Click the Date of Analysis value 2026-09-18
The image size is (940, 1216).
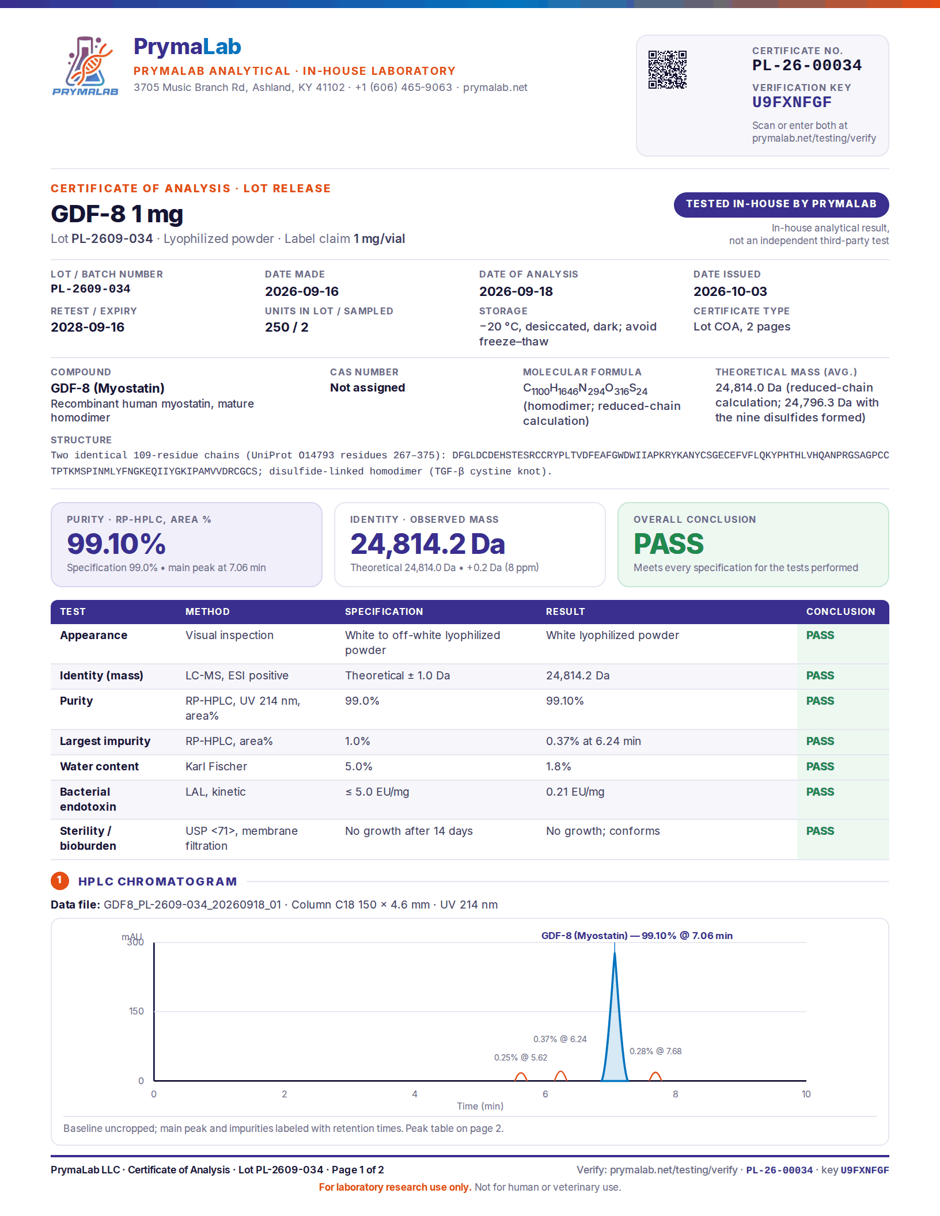click(516, 291)
